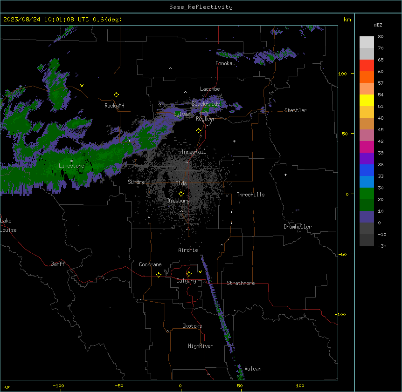
Task: Click the yellow V marker northwest of RockyMH
Action: click(82, 86)
